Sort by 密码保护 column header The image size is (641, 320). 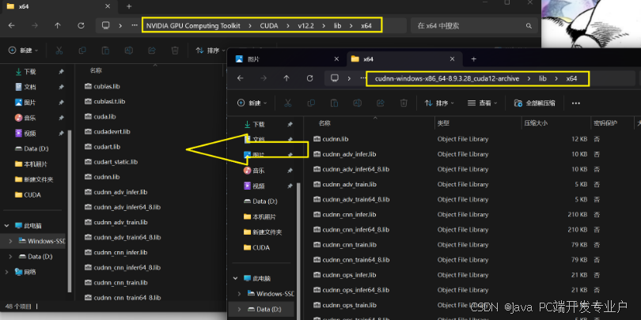point(605,122)
